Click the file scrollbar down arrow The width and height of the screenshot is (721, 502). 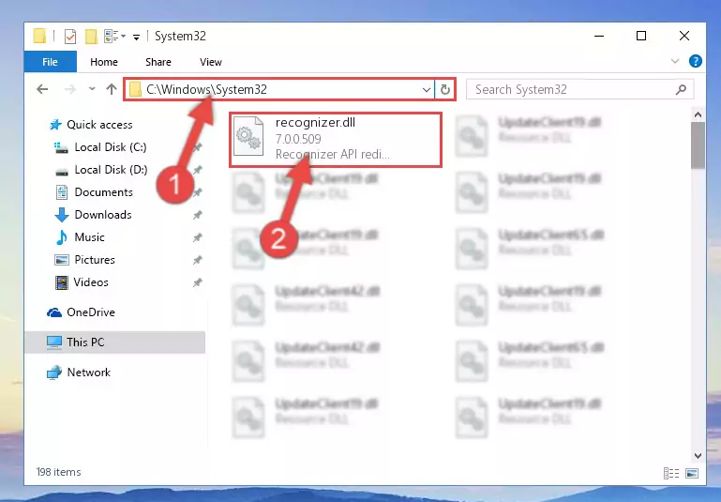[x=698, y=455]
